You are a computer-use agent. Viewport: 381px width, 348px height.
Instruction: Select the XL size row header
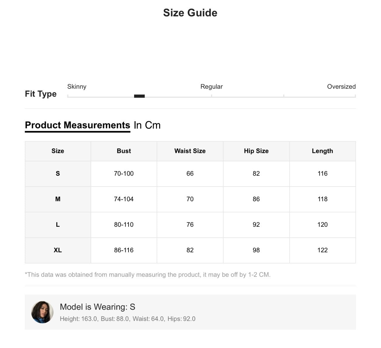pos(58,250)
